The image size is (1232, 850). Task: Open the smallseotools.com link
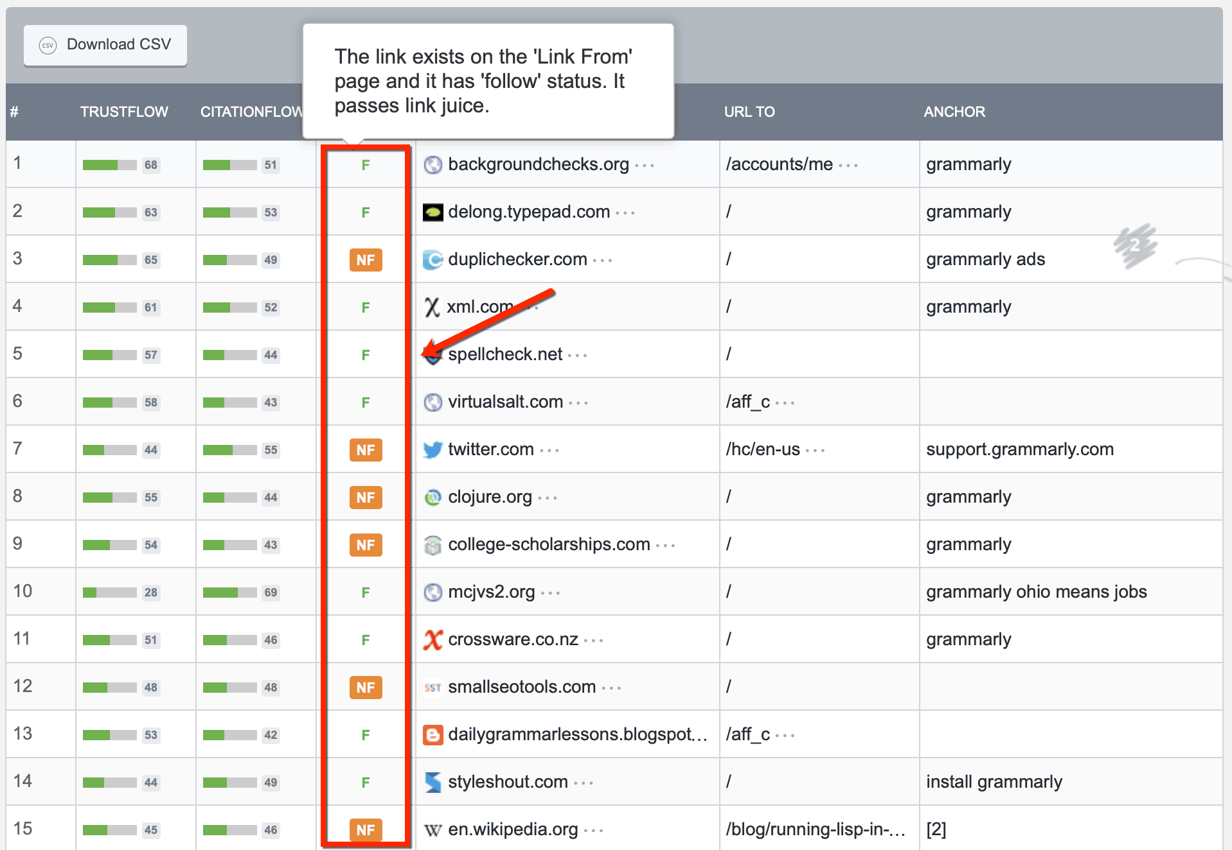point(522,687)
